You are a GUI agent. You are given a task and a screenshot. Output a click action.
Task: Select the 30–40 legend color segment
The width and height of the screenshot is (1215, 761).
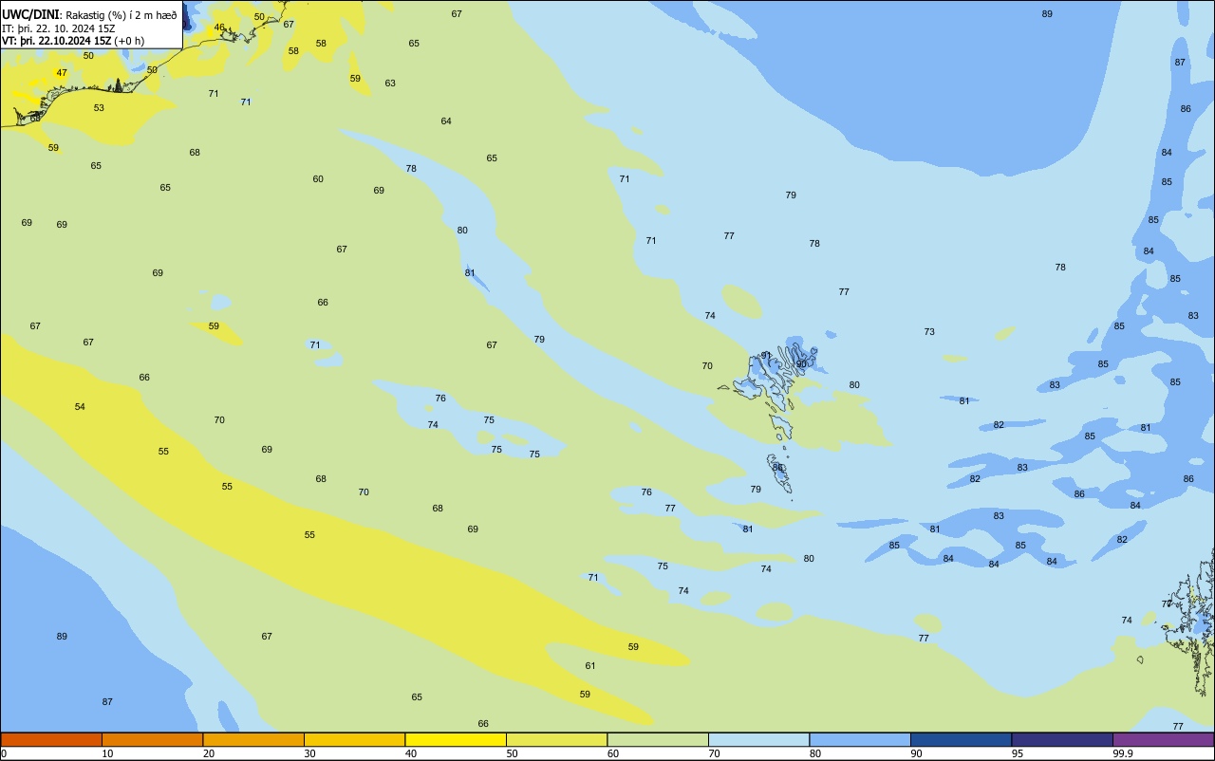tap(354, 739)
